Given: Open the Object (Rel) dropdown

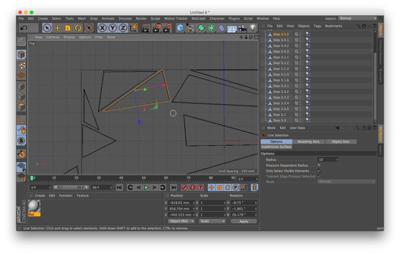Looking at the screenshot, I should (x=181, y=221).
